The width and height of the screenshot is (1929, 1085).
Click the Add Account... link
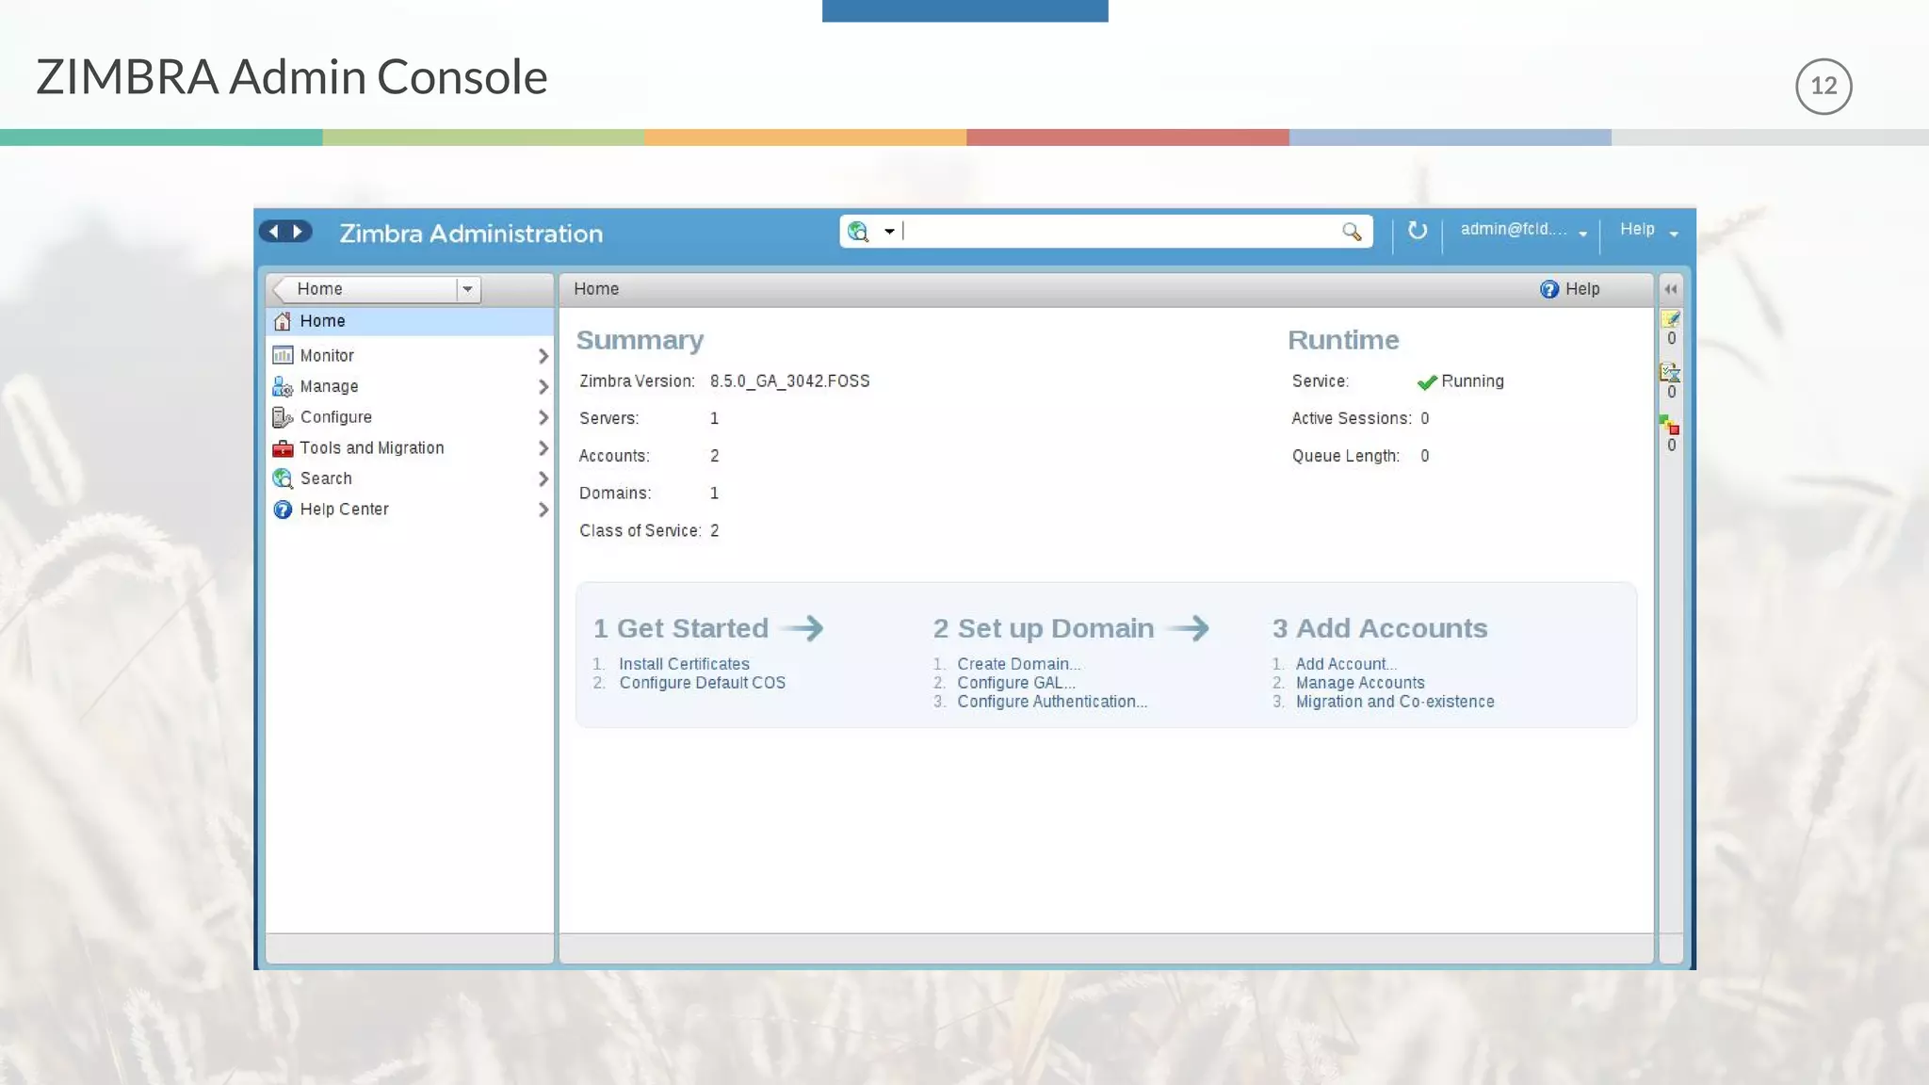[1346, 664]
